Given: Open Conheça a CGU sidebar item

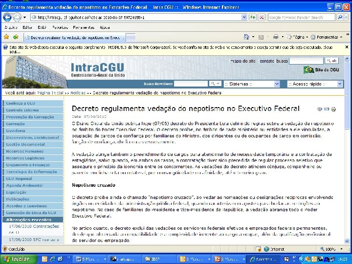Looking at the screenshot, I should 33,103.
